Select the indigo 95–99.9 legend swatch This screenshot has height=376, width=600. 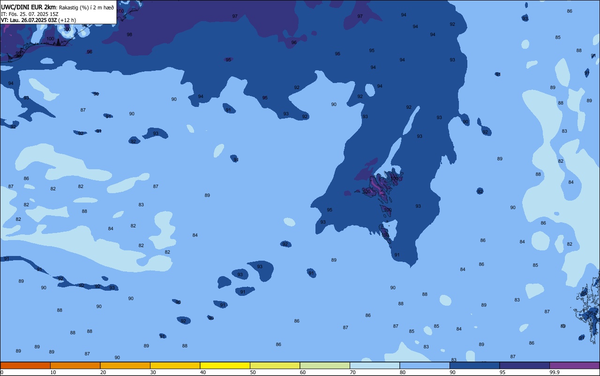point(525,365)
